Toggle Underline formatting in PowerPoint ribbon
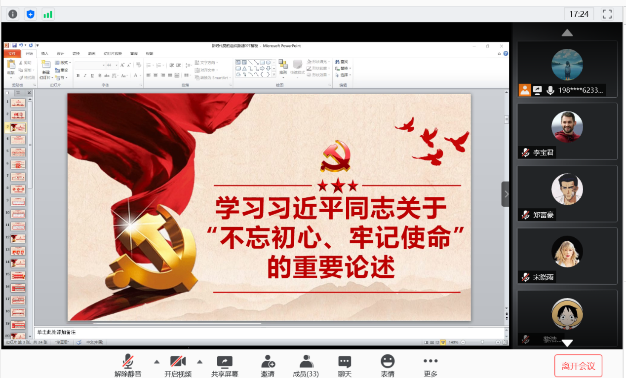This screenshot has height=378, width=626. pos(92,76)
